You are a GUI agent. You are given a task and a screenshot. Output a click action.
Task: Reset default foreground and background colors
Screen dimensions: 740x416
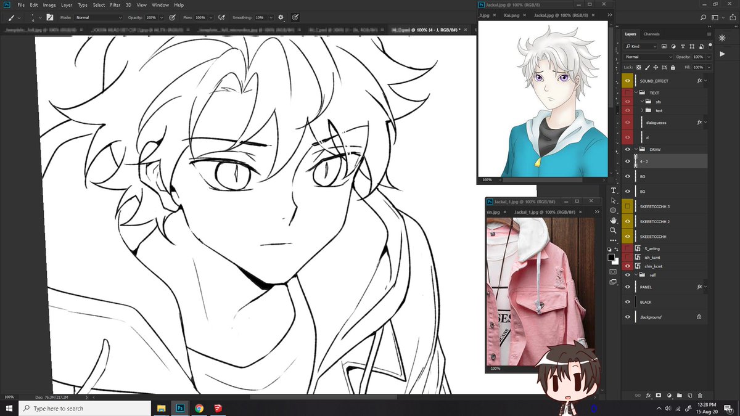(609, 250)
